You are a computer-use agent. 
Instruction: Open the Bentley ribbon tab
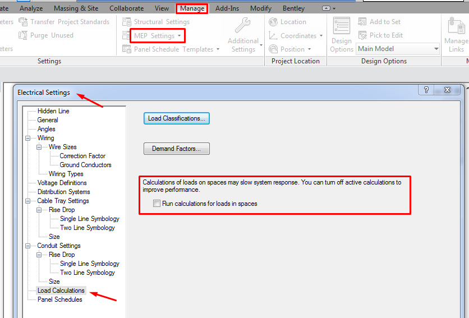point(293,8)
